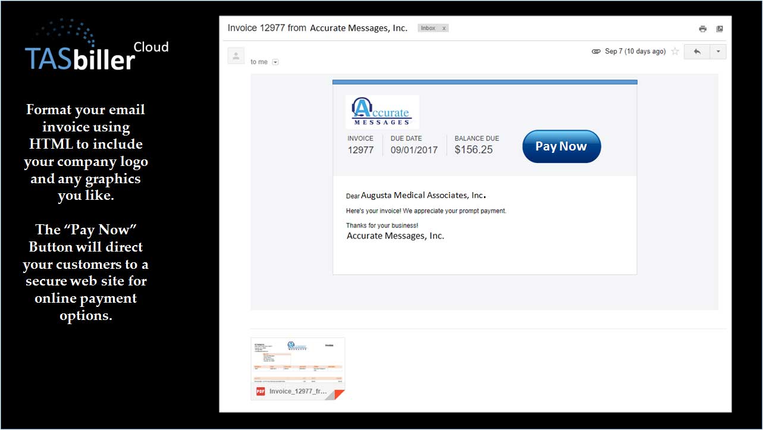Click the reply arrow button
Viewport: 763px width, 430px height.
tap(697, 52)
